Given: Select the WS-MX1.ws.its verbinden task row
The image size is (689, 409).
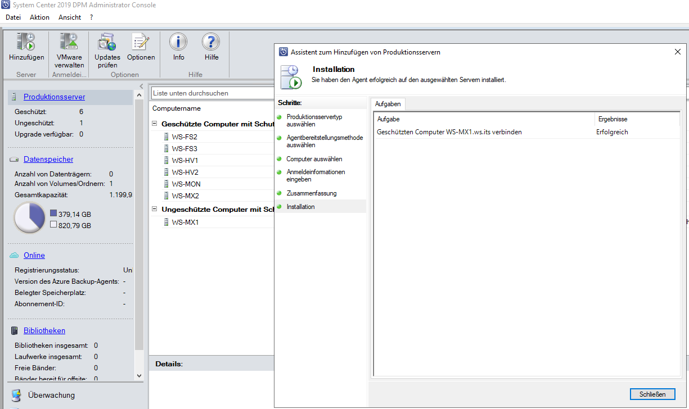Looking at the screenshot, I should coord(526,132).
